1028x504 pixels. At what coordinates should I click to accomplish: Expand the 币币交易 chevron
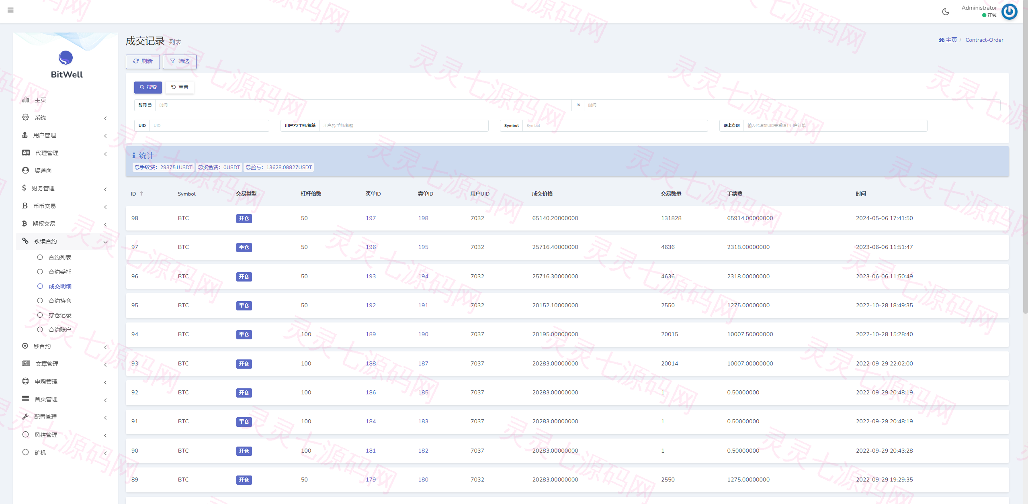click(x=105, y=206)
